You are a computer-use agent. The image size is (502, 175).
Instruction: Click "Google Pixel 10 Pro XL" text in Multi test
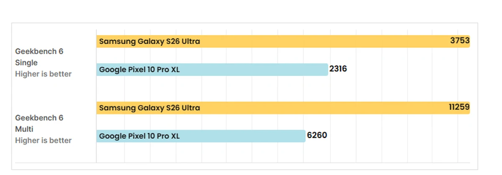pyautogui.click(x=139, y=136)
